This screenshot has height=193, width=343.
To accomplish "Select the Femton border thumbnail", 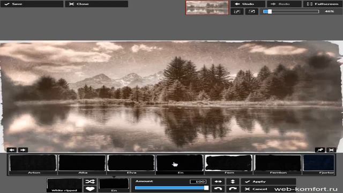I will (278, 165).
